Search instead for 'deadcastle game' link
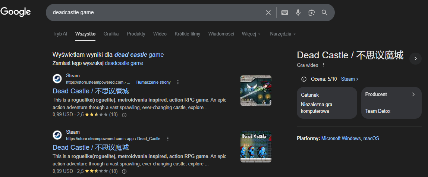This screenshot has width=428, height=177. [124, 63]
